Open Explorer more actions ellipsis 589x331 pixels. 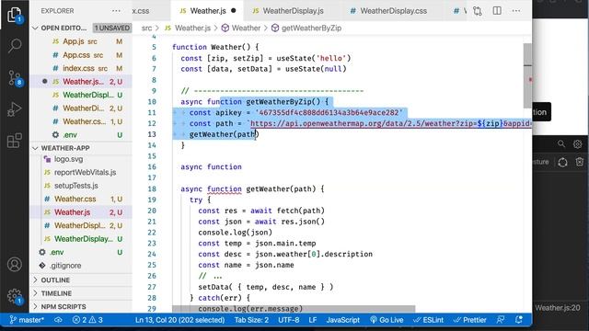click(116, 11)
